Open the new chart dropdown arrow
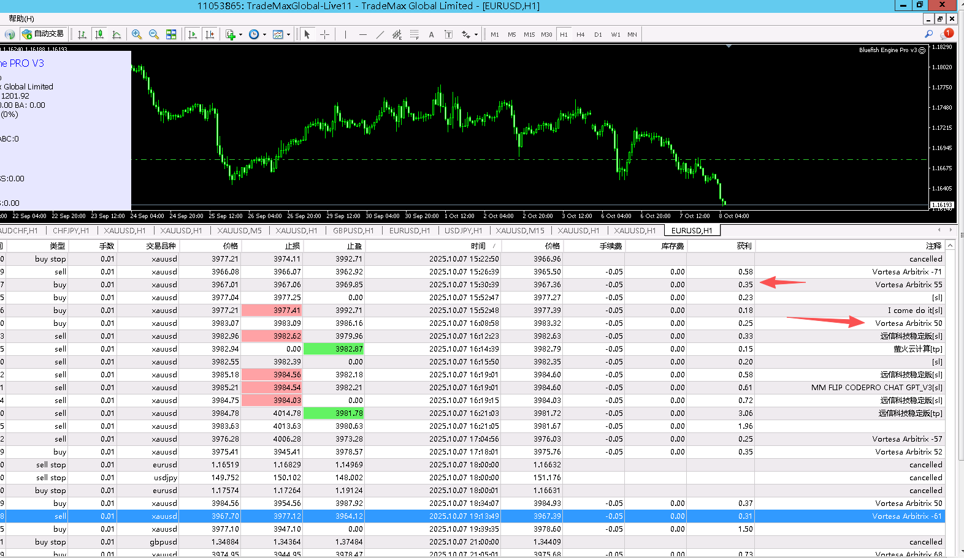The image size is (964, 558). pyautogui.click(x=240, y=35)
